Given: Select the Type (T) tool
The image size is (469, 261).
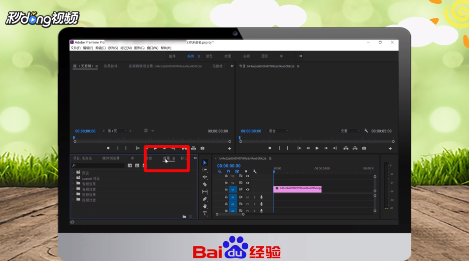Looking at the screenshot, I should [205, 213].
